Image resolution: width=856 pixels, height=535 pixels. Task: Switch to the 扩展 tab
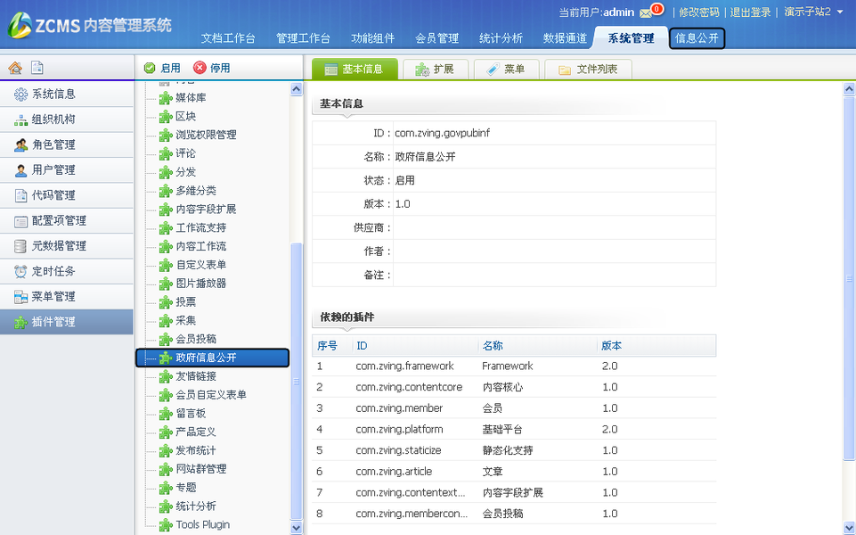pos(436,68)
